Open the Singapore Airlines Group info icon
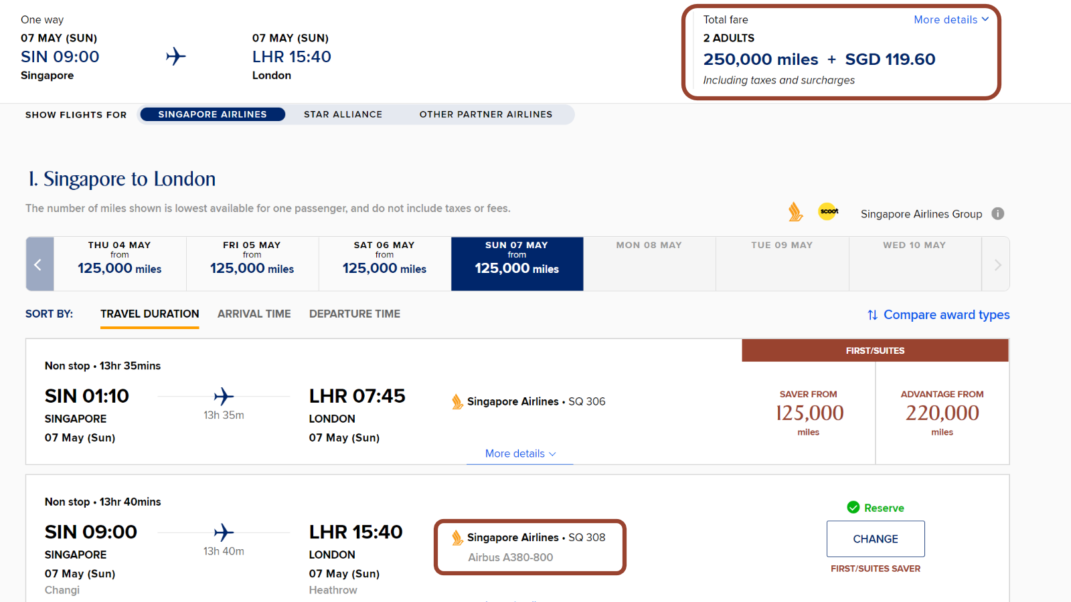The image size is (1071, 602). 998,214
